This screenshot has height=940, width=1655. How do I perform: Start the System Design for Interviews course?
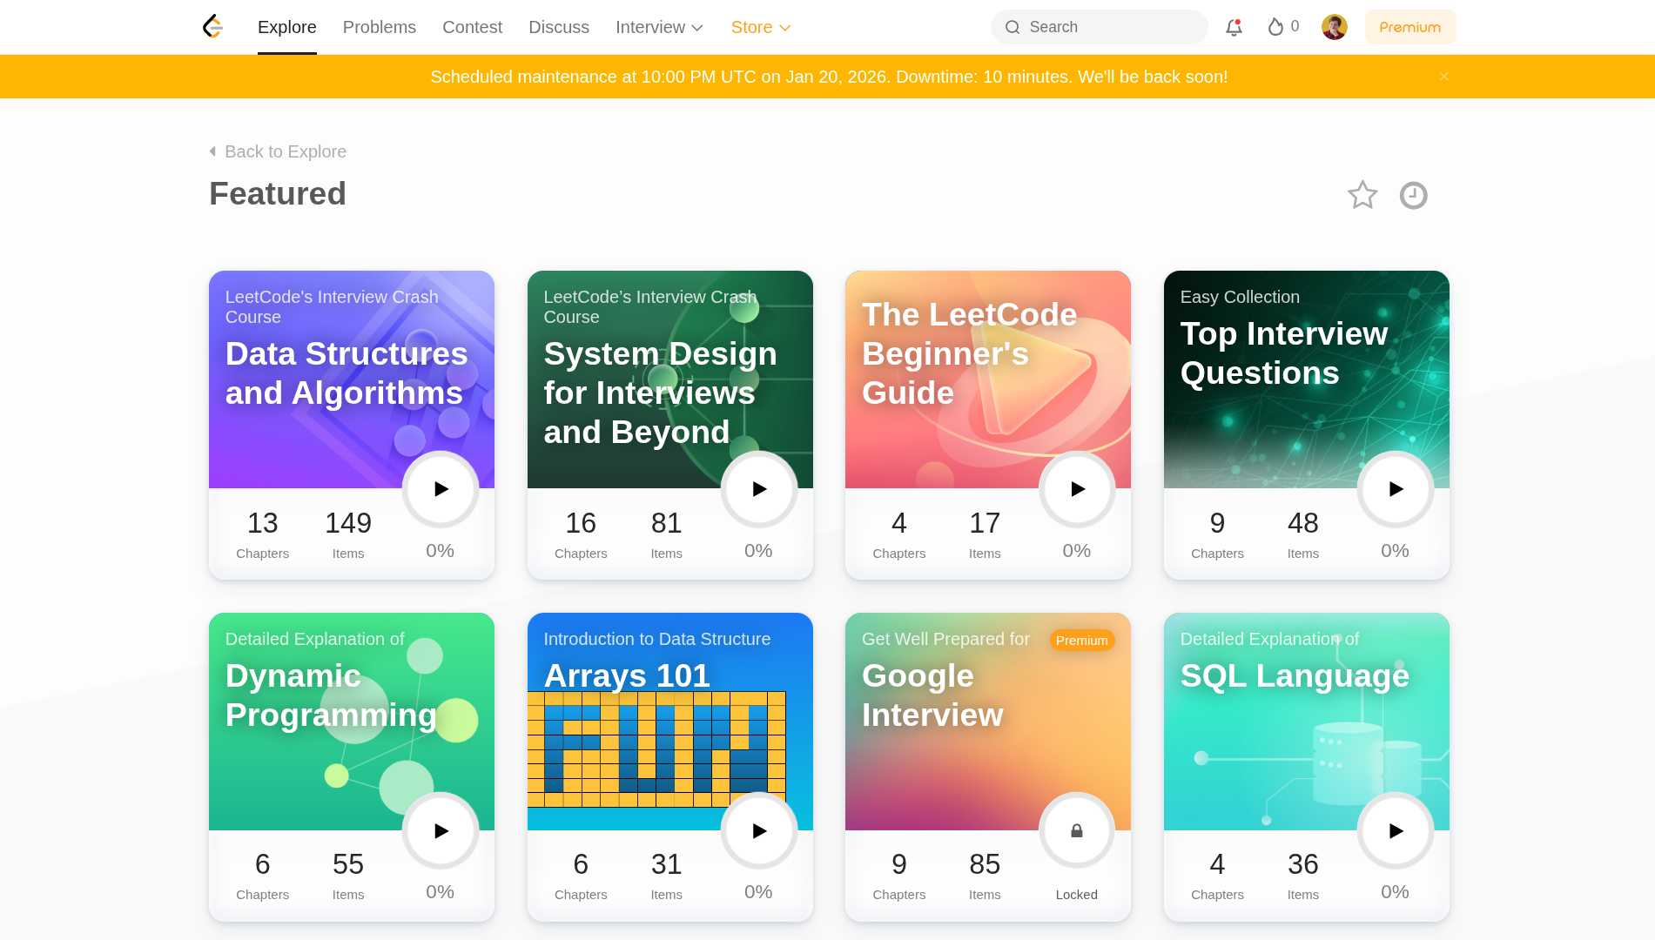pyautogui.click(x=759, y=489)
